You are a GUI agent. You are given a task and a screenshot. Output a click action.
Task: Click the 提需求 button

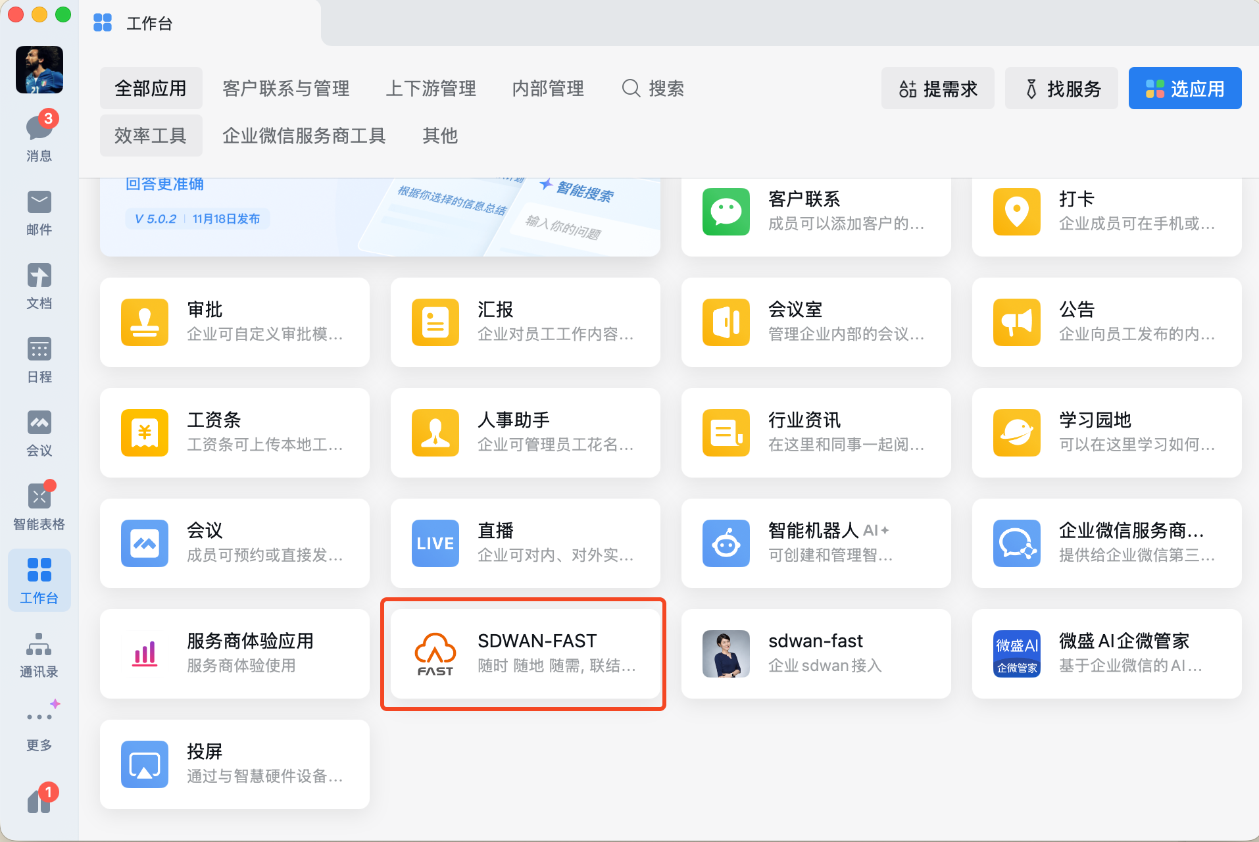pyautogui.click(x=937, y=88)
